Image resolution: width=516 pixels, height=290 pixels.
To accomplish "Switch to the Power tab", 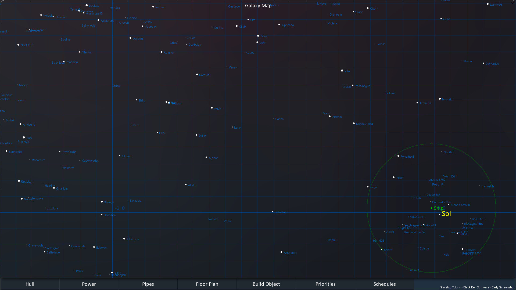I will coord(89,284).
